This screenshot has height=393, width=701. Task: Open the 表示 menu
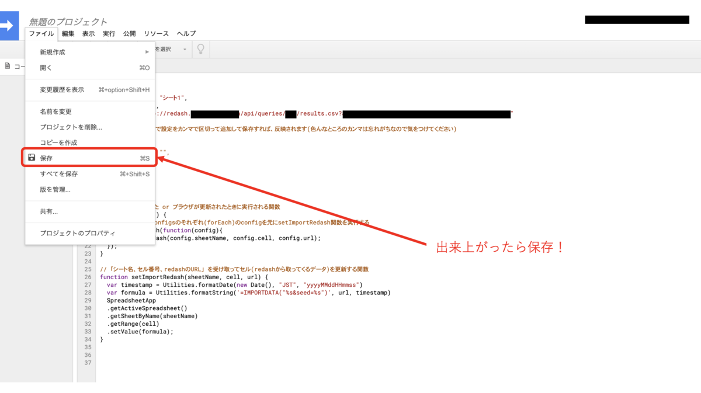88,33
